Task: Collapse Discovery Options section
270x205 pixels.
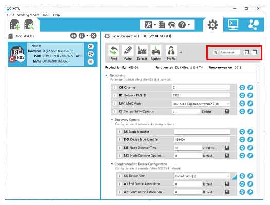Action: pos(112,119)
